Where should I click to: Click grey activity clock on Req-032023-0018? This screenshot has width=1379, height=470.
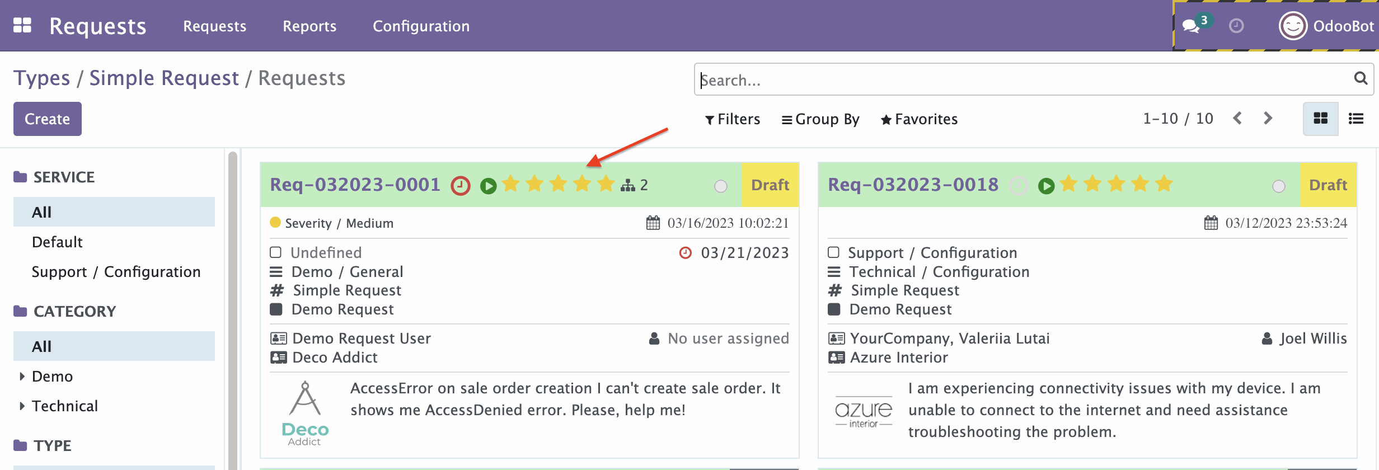[1019, 186]
